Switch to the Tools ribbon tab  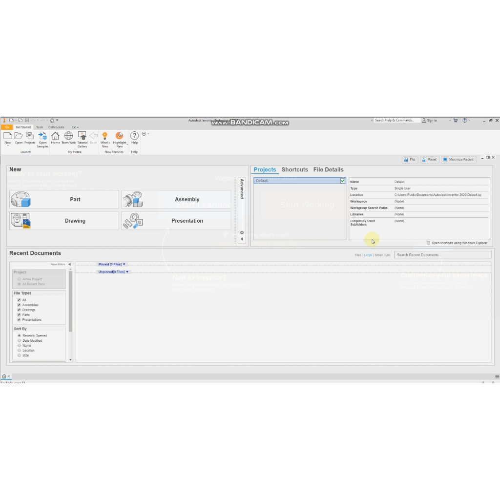[x=40, y=127]
